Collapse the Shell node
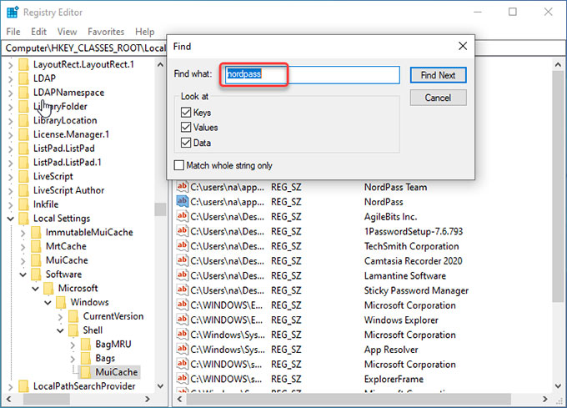This screenshot has width=567, height=408. tap(60, 331)
